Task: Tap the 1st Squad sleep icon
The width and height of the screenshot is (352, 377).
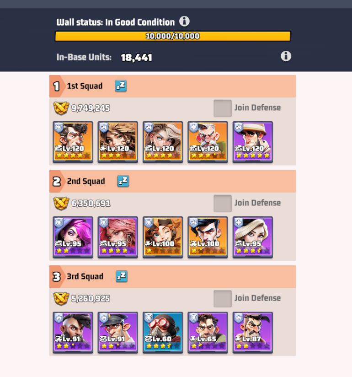Action: pyautogui.click(x=121, y=86)
